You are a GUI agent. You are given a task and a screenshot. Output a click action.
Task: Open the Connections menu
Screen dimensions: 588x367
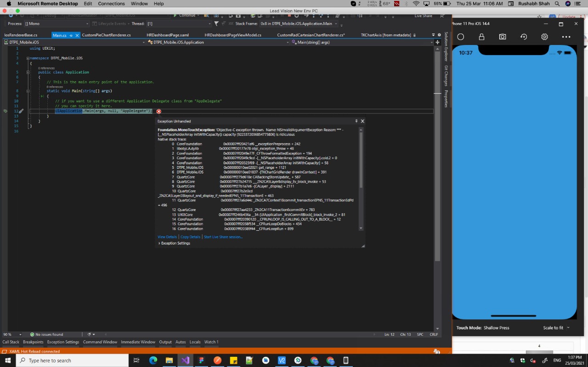point(111,4)
